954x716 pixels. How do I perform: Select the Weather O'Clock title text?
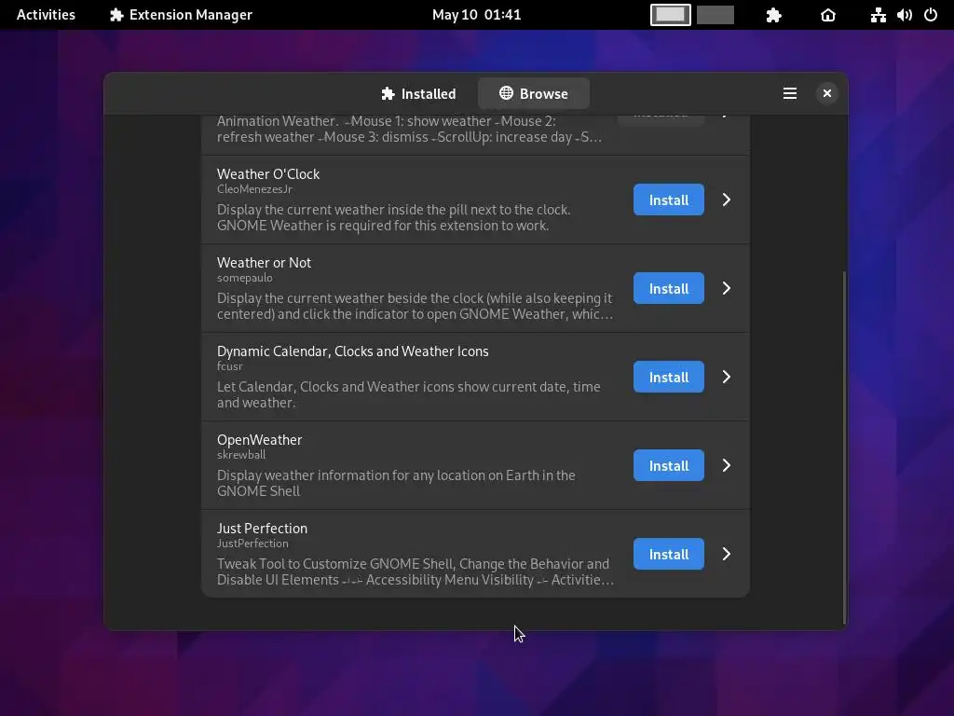pyautogui.click(x=268, y=174)
